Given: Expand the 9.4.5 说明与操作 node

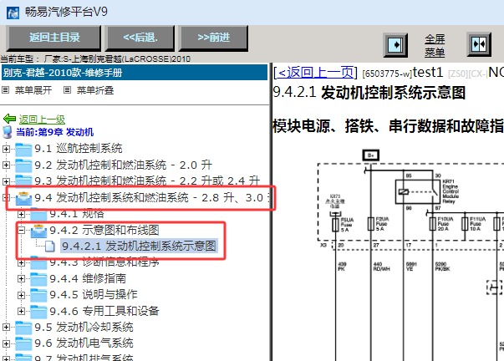Looking at the screenshot, I should 21,295.
